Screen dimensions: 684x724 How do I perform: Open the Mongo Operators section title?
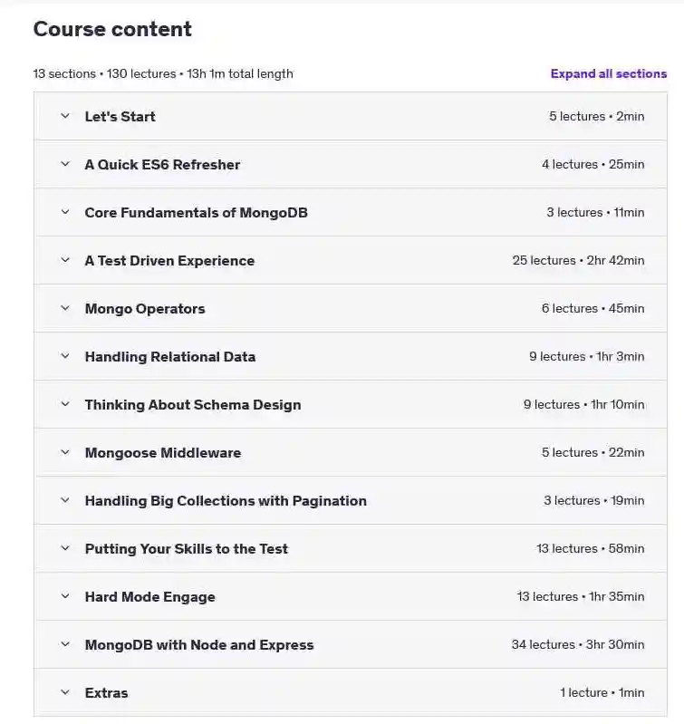coord(145,308)
